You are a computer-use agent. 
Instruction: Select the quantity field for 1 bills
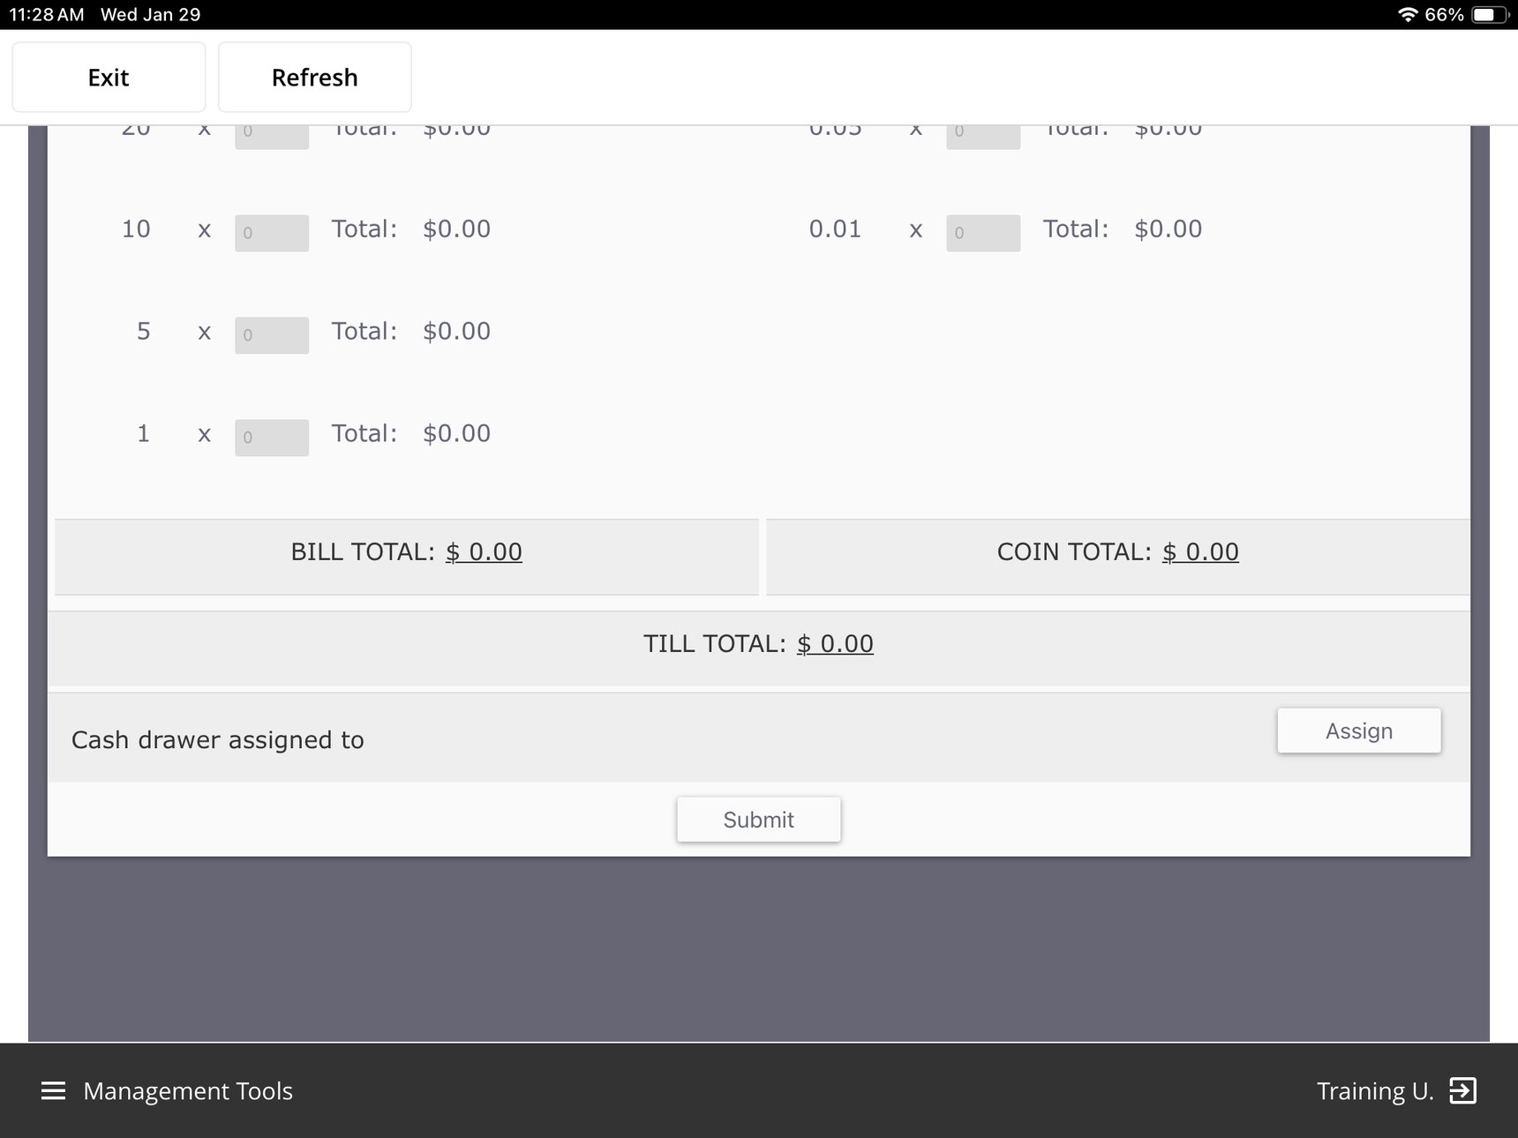point(272,438)
